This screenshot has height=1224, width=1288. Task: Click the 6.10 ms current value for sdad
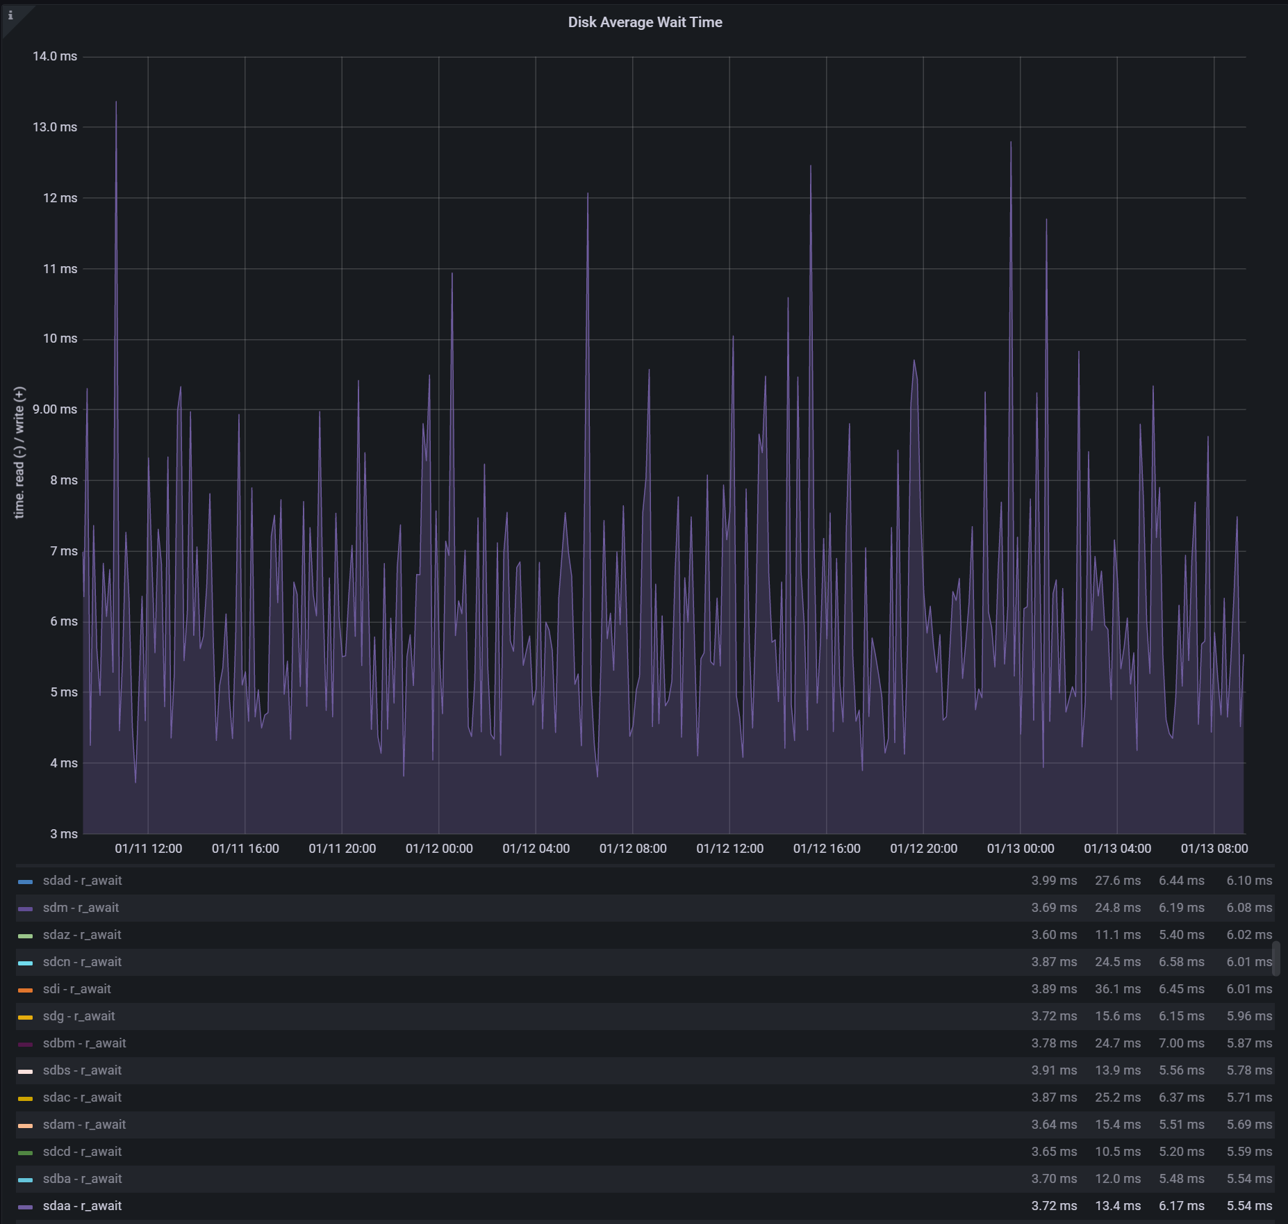pyautogui.click(x=1249, y=881)
